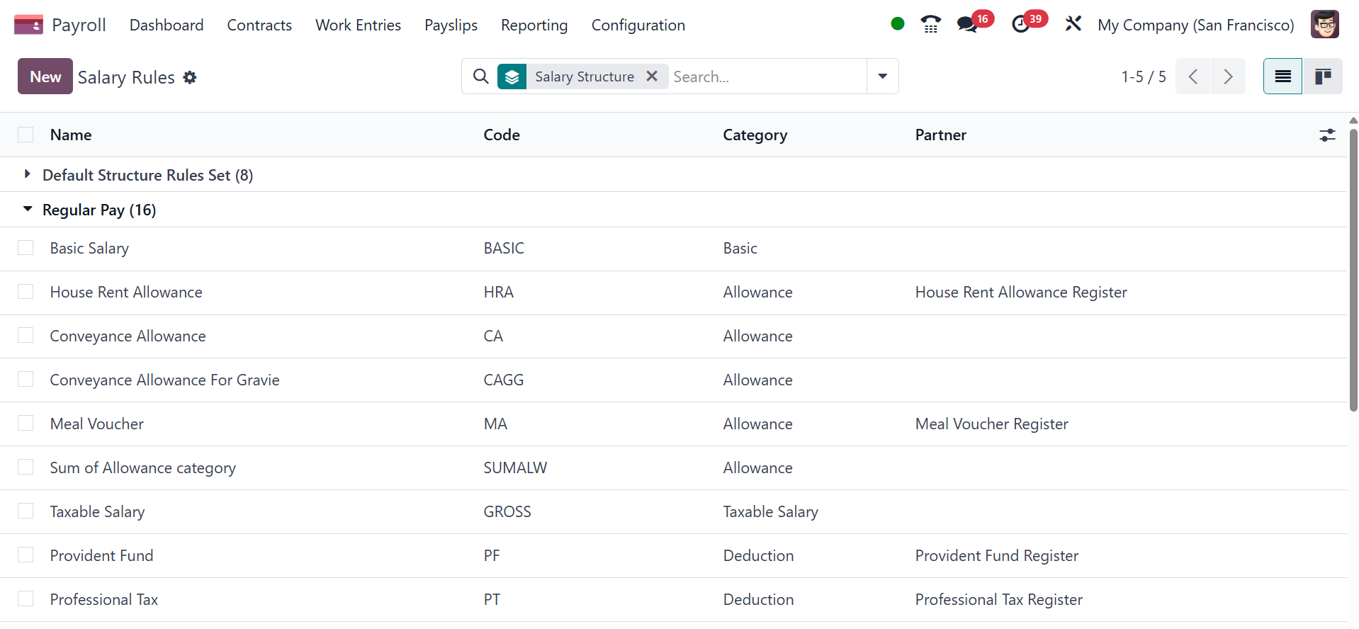Open the Payslips menu
1359x629 pixels.
coord(451,25)
